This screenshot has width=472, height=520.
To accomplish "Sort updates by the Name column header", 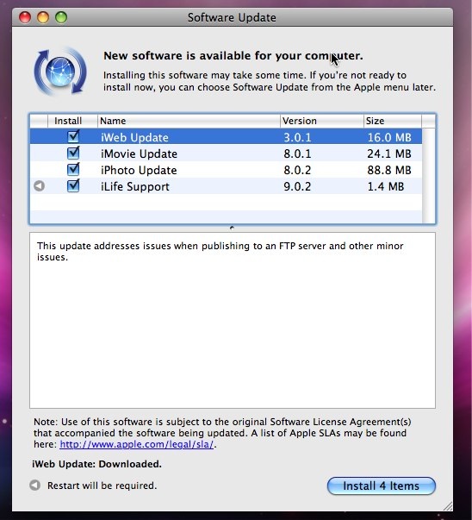I will tap(189, 121).
